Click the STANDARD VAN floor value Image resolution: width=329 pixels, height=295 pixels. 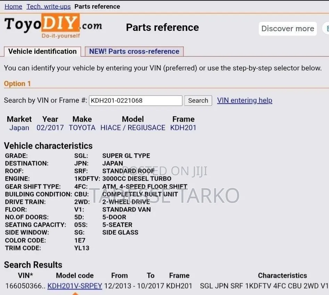(x=126, y=210)
